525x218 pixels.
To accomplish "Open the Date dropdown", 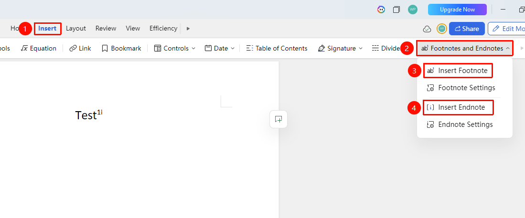I will (220, 49).
